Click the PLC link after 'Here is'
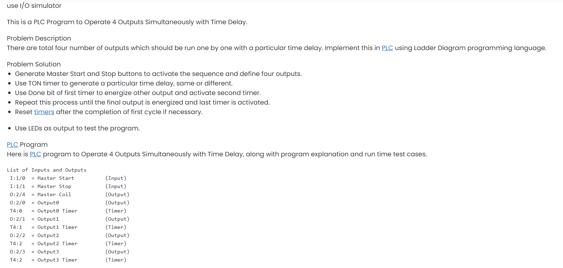Image resolution: width=563 pixels, height=268 pixels. click(x=35, y=154)
